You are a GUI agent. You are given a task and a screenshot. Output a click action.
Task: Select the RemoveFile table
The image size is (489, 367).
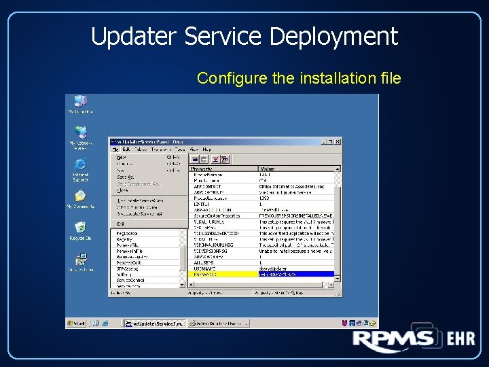point(127,245)
